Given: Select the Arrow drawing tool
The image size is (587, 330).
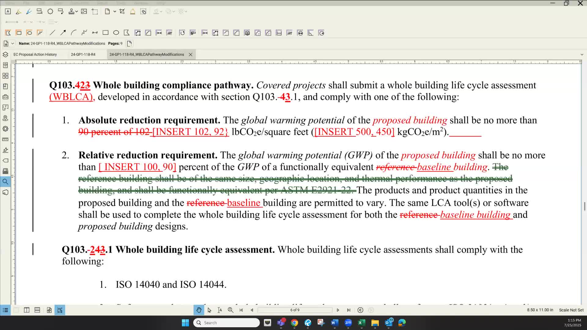Looking at the screenshot, I should [x=63, y=33].
